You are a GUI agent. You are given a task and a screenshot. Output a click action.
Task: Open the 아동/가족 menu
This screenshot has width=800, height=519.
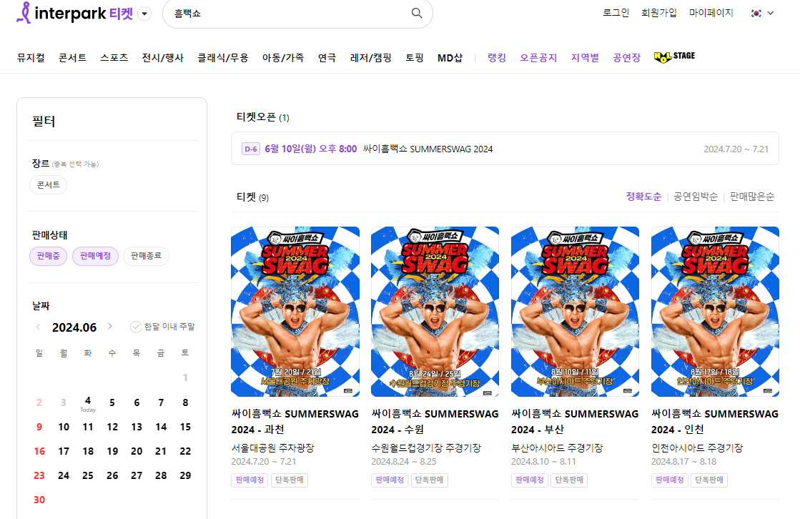pos(282,58)
